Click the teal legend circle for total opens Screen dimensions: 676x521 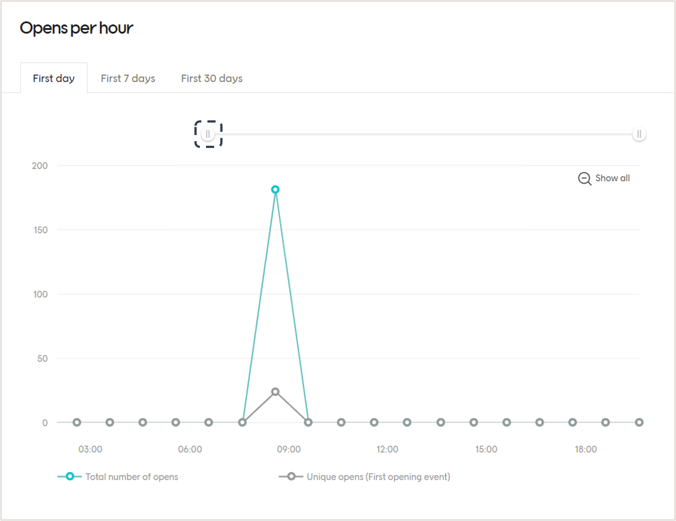[69, 476]
